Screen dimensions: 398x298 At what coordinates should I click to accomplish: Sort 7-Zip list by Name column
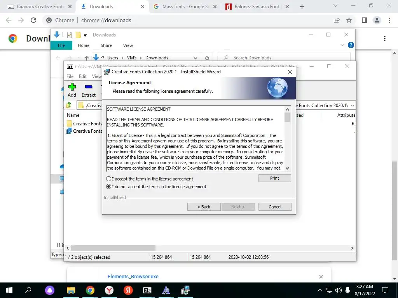point(73,115)
